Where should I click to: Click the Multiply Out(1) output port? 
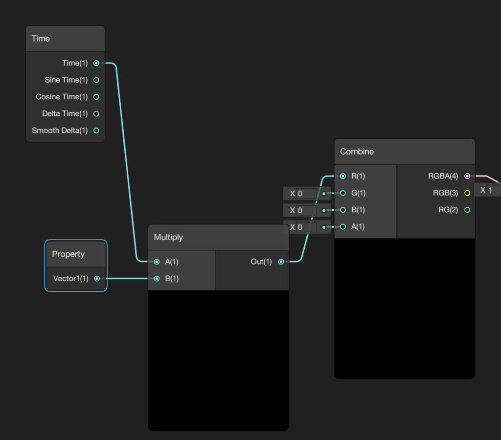pyautogui.click(x=281, y=262)
